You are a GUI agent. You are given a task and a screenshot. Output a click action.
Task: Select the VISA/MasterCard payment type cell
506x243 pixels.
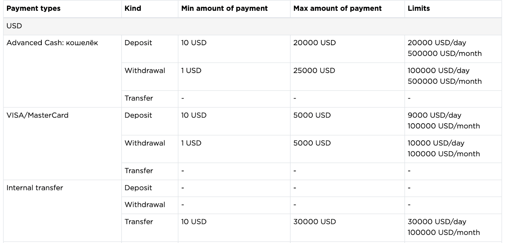[62, 143]
